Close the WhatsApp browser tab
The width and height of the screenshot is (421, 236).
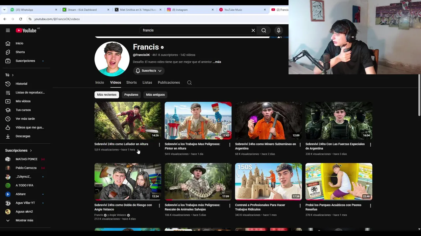pyautogui.click(x=56, y=10)
